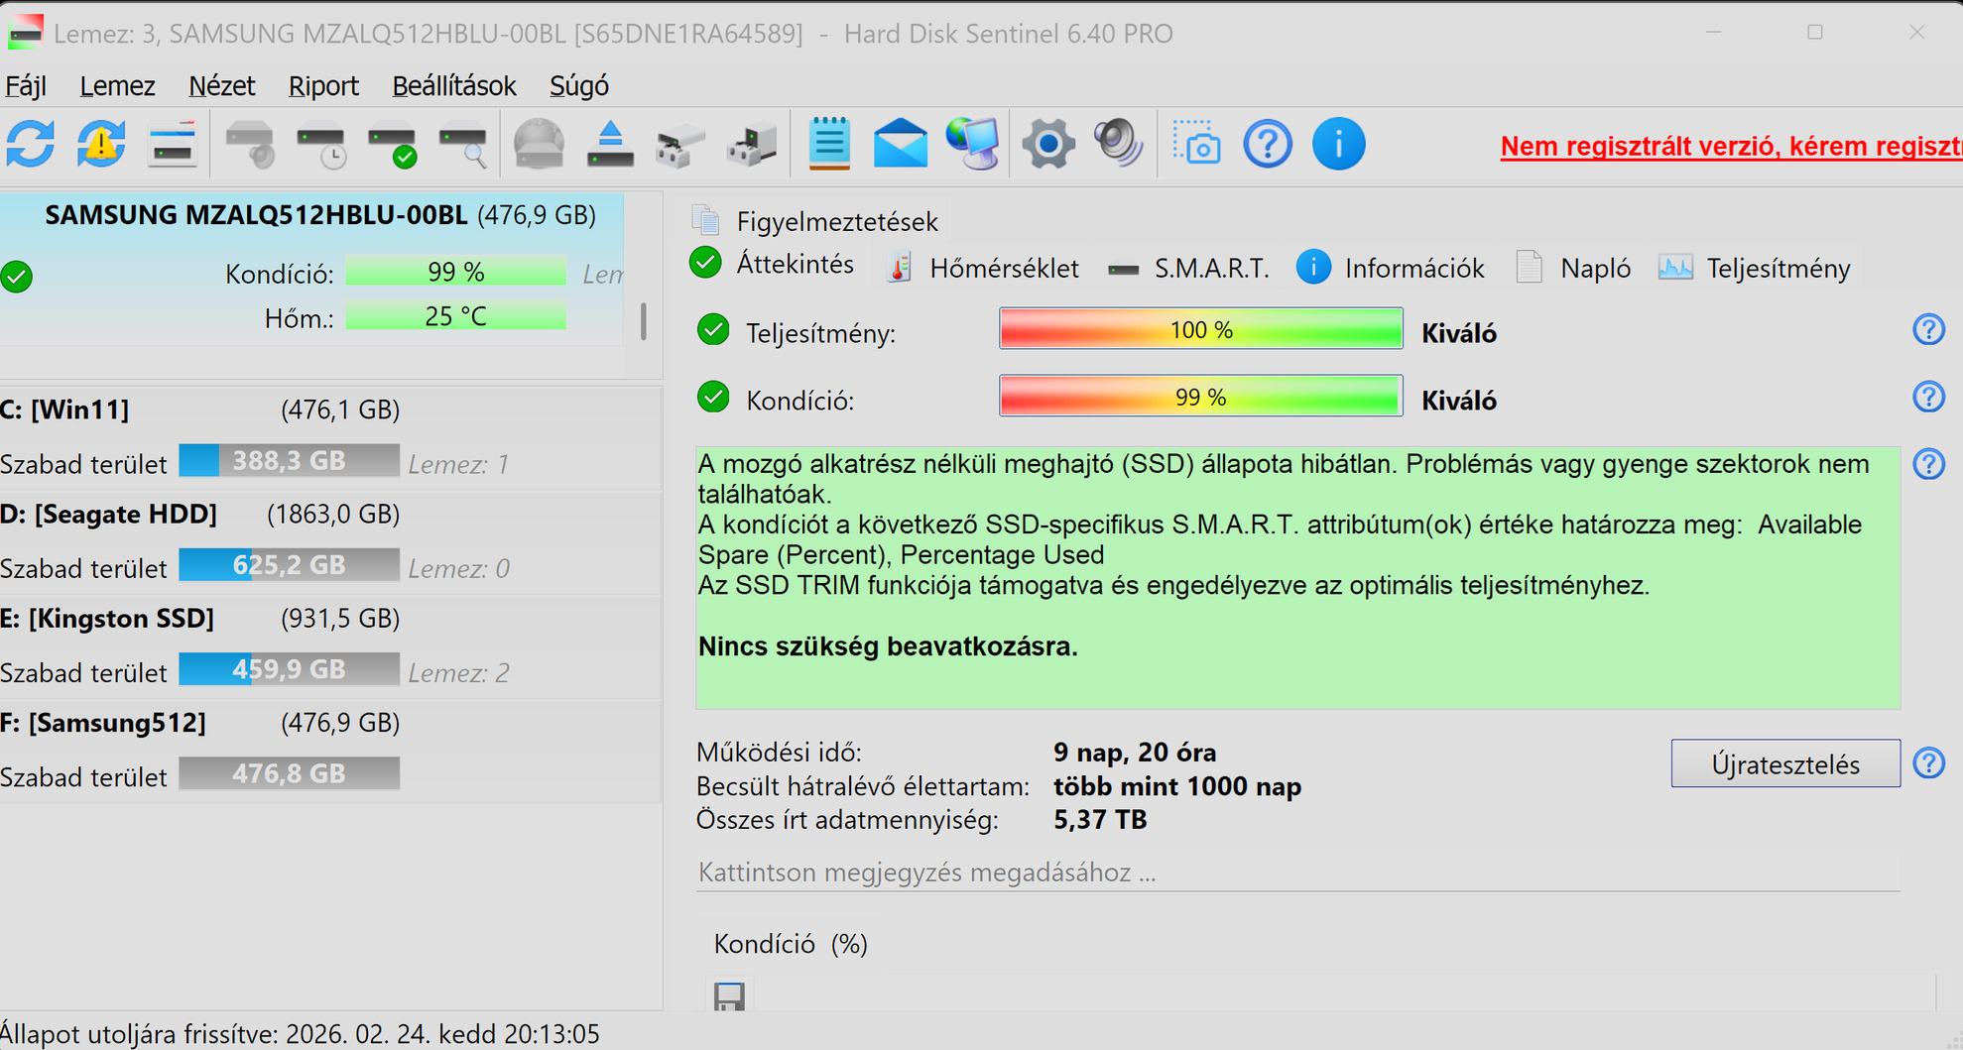Click the disk panel toolbar icon
Image resolution: width=1963 pixels, height=1050 pixels.
[173, 145]
